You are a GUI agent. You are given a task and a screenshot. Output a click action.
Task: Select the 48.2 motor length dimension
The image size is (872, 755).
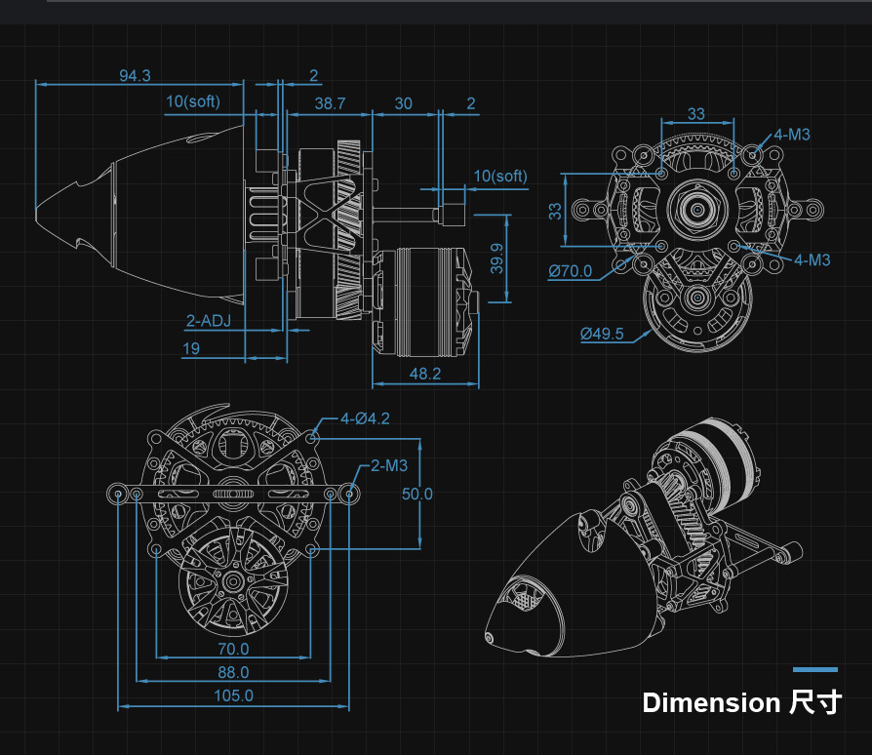424,373
